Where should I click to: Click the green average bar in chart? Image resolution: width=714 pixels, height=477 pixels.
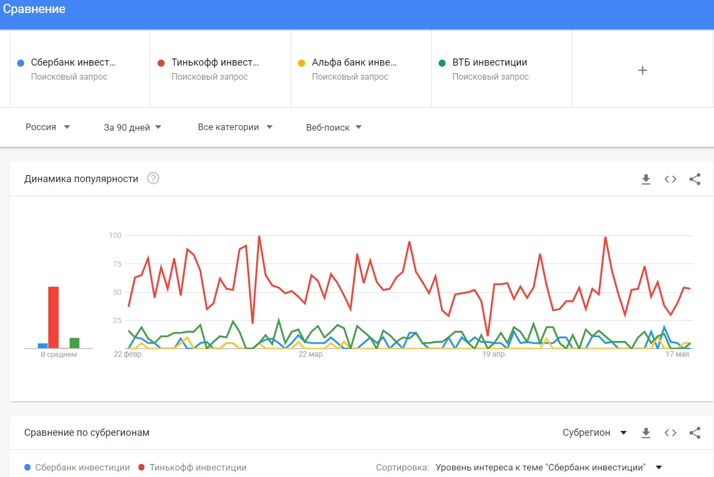point(74,343)
